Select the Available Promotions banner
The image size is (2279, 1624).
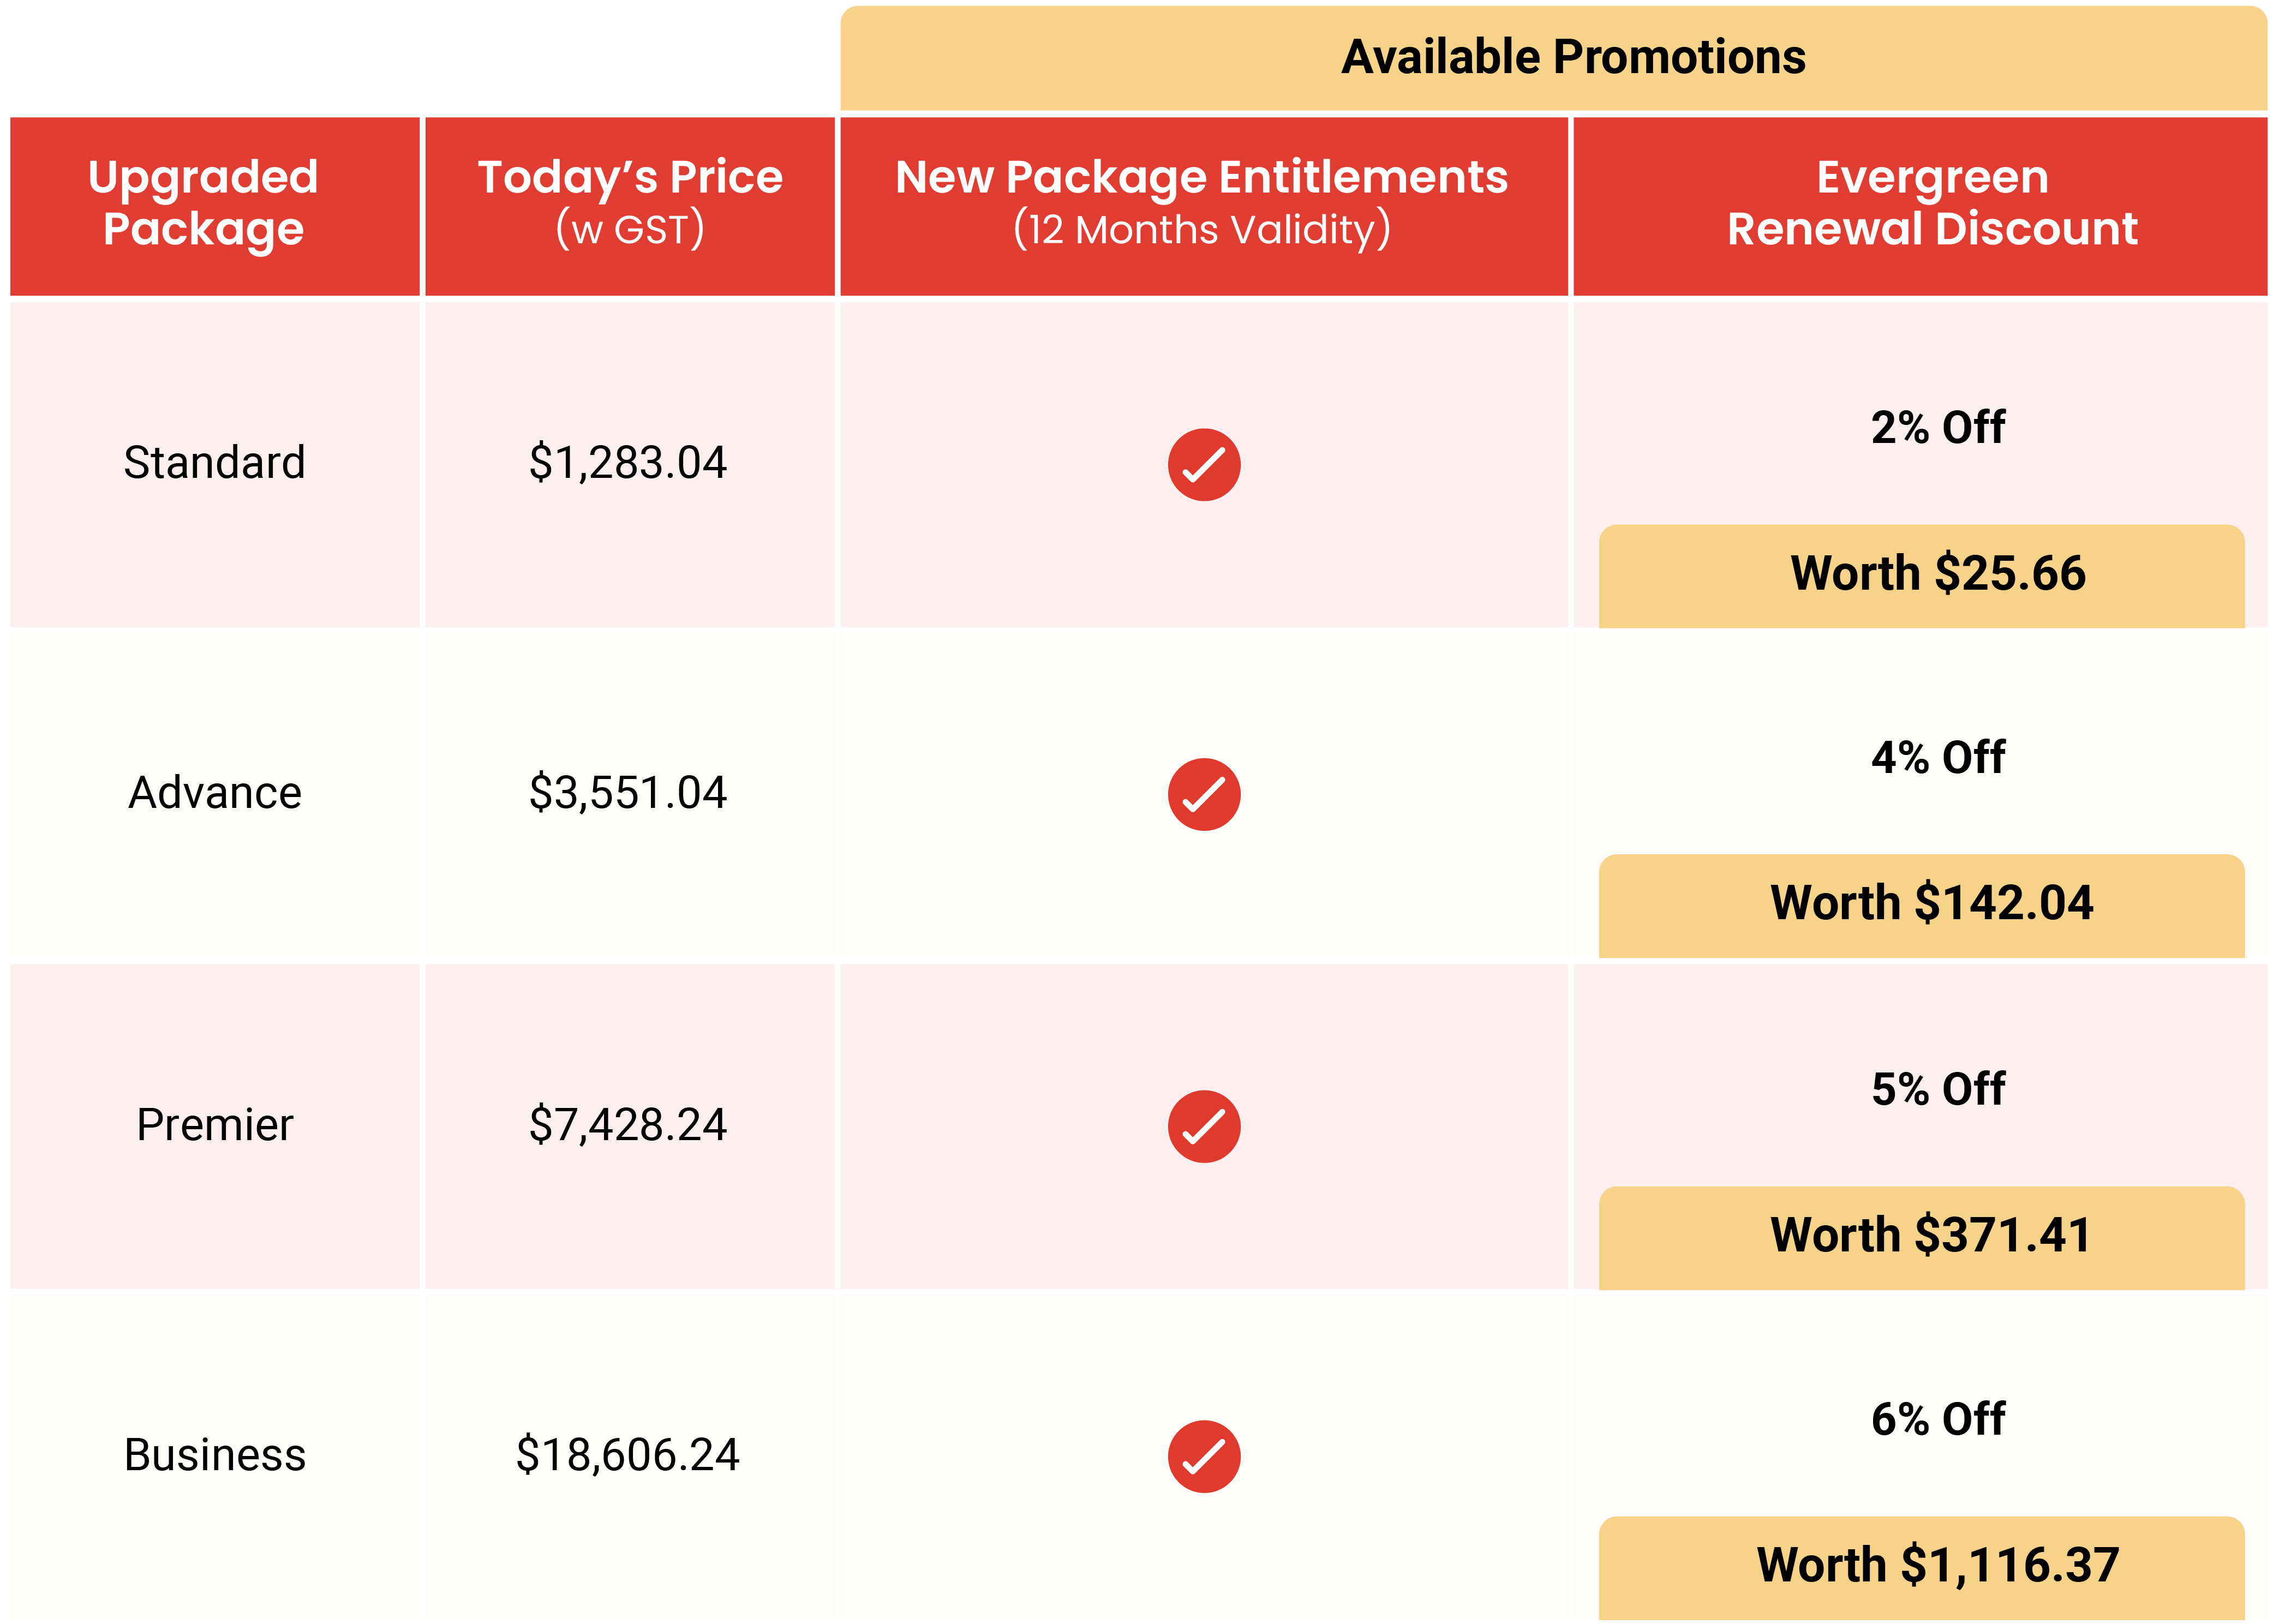(x=1554, y=58)
